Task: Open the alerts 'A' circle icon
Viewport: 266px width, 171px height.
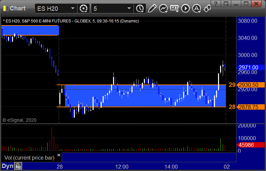Action: click(197, 8)
